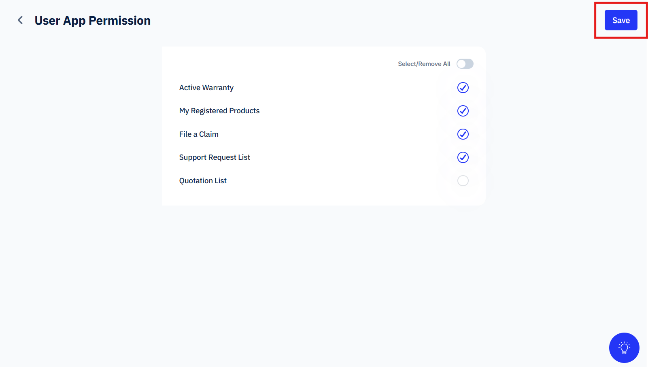Click the User App Permission page heading
This screenshot has height=367, width=648.
click(x=93, y=21)
